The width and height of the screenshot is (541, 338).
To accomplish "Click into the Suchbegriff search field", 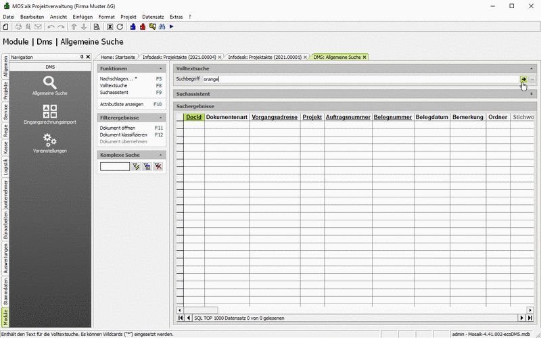I will (361, 79).
